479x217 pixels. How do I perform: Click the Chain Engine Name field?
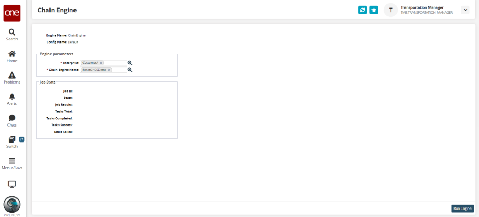point(119,70)
